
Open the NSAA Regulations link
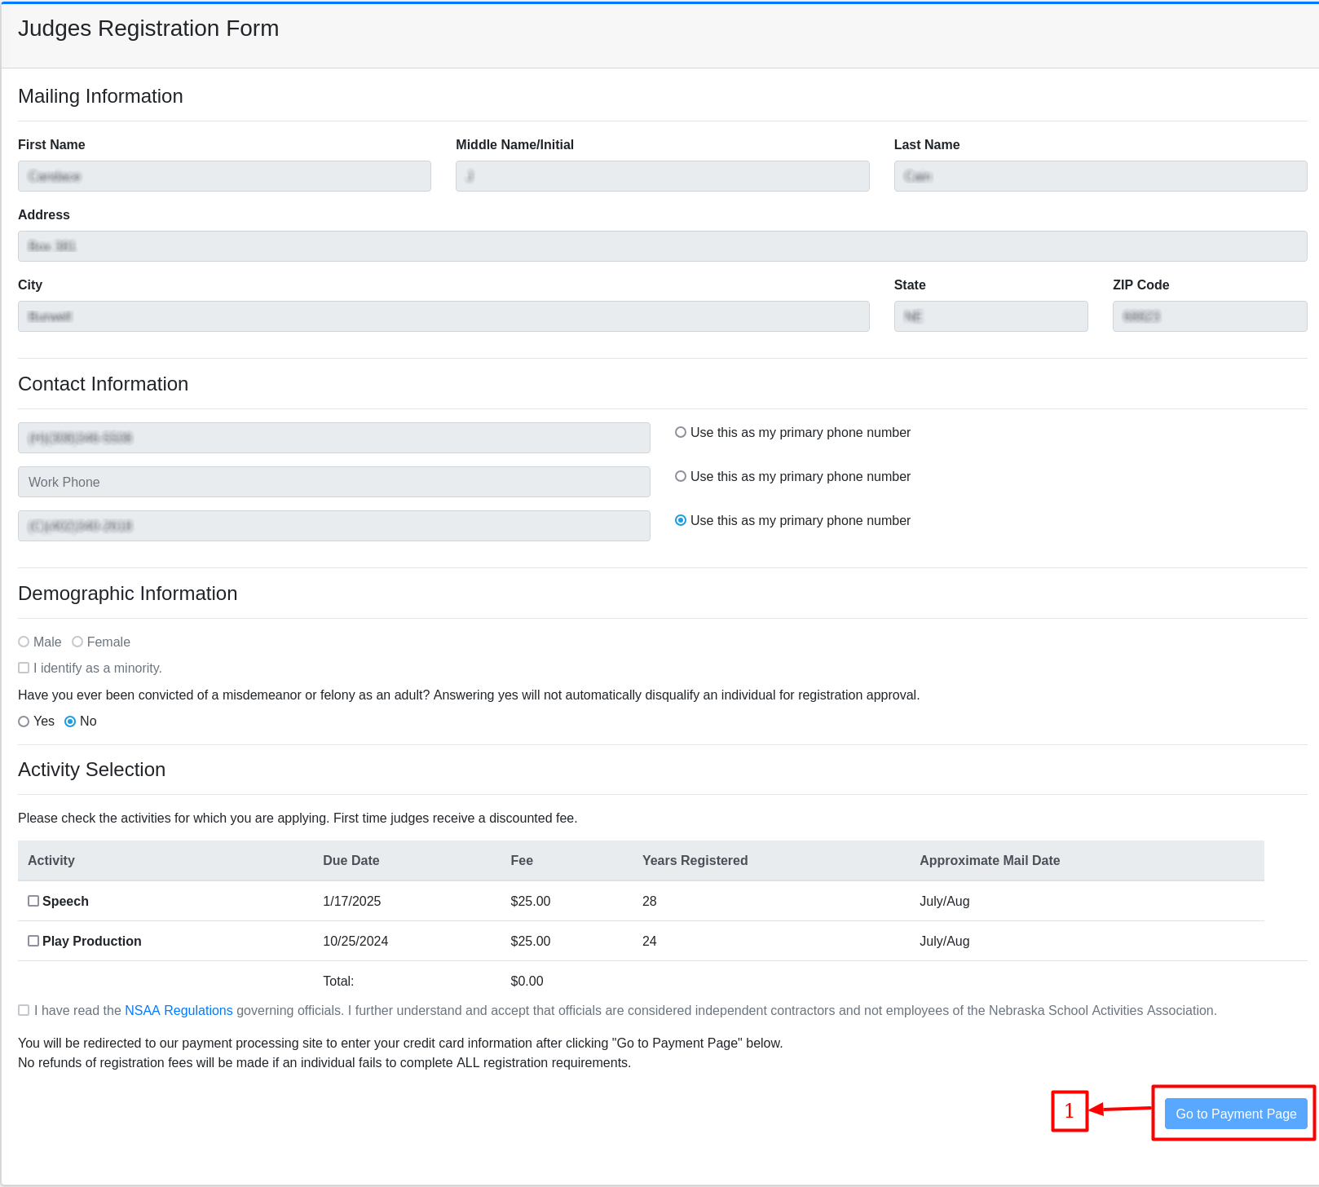point(179,1010)
